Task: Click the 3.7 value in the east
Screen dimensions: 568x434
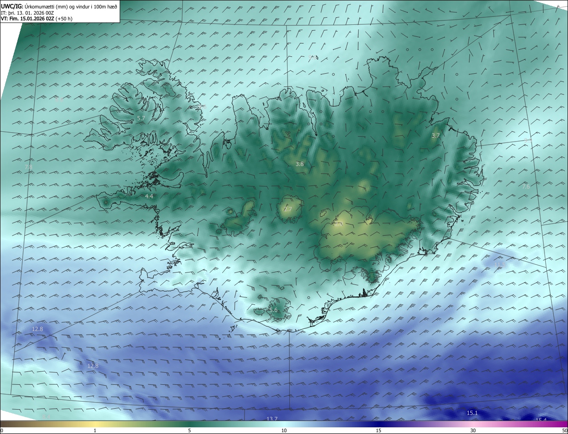Action: (x=435, y=136)
